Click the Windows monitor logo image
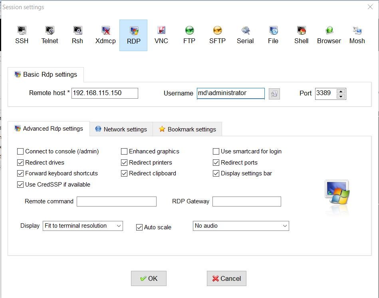Screen dimensions: 379x298 [x=337, y=193]
